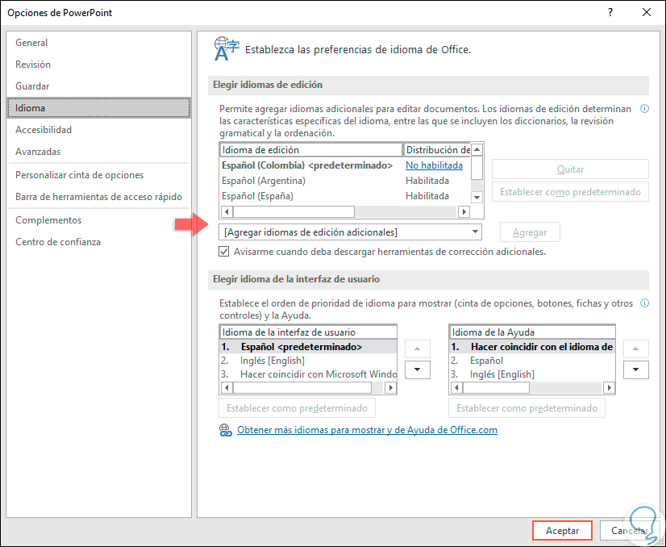Move interface language up with arrow button
This screenshot has height=547, width=666.
[x=417, y=349]
